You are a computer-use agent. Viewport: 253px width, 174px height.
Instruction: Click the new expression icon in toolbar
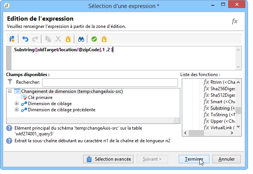pos(12,39)
